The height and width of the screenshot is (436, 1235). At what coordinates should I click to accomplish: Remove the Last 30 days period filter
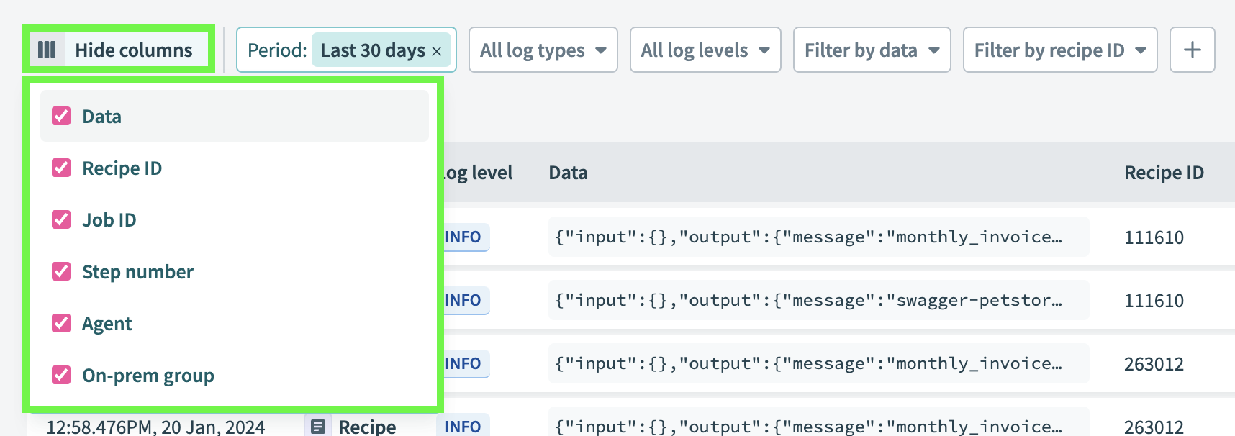436,51
